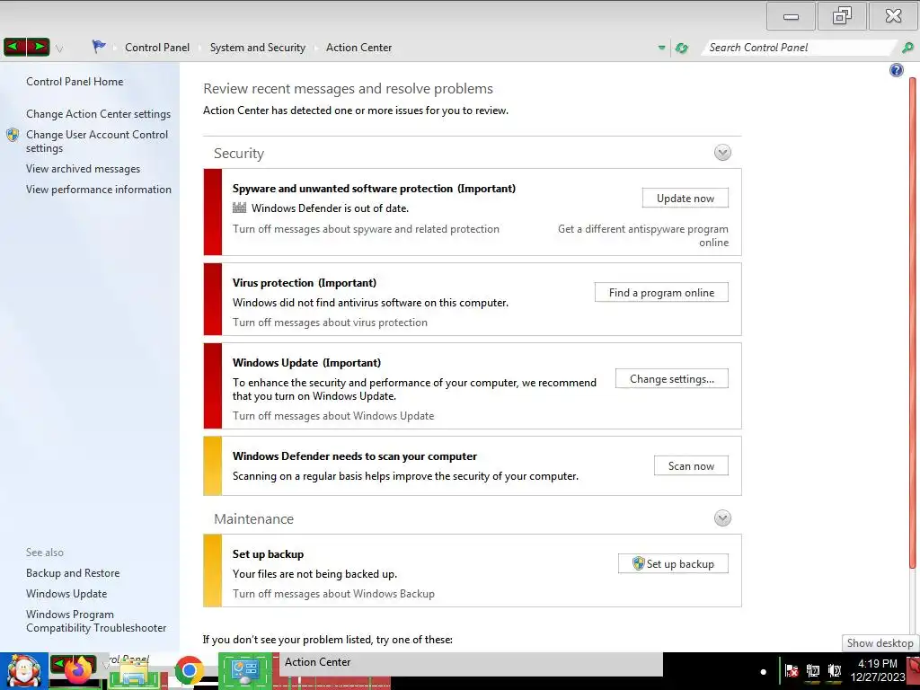The height and width of the screenshot is (690, 920).
Task: Open Windows Update under See also
Action: click(x=66, y=594)
